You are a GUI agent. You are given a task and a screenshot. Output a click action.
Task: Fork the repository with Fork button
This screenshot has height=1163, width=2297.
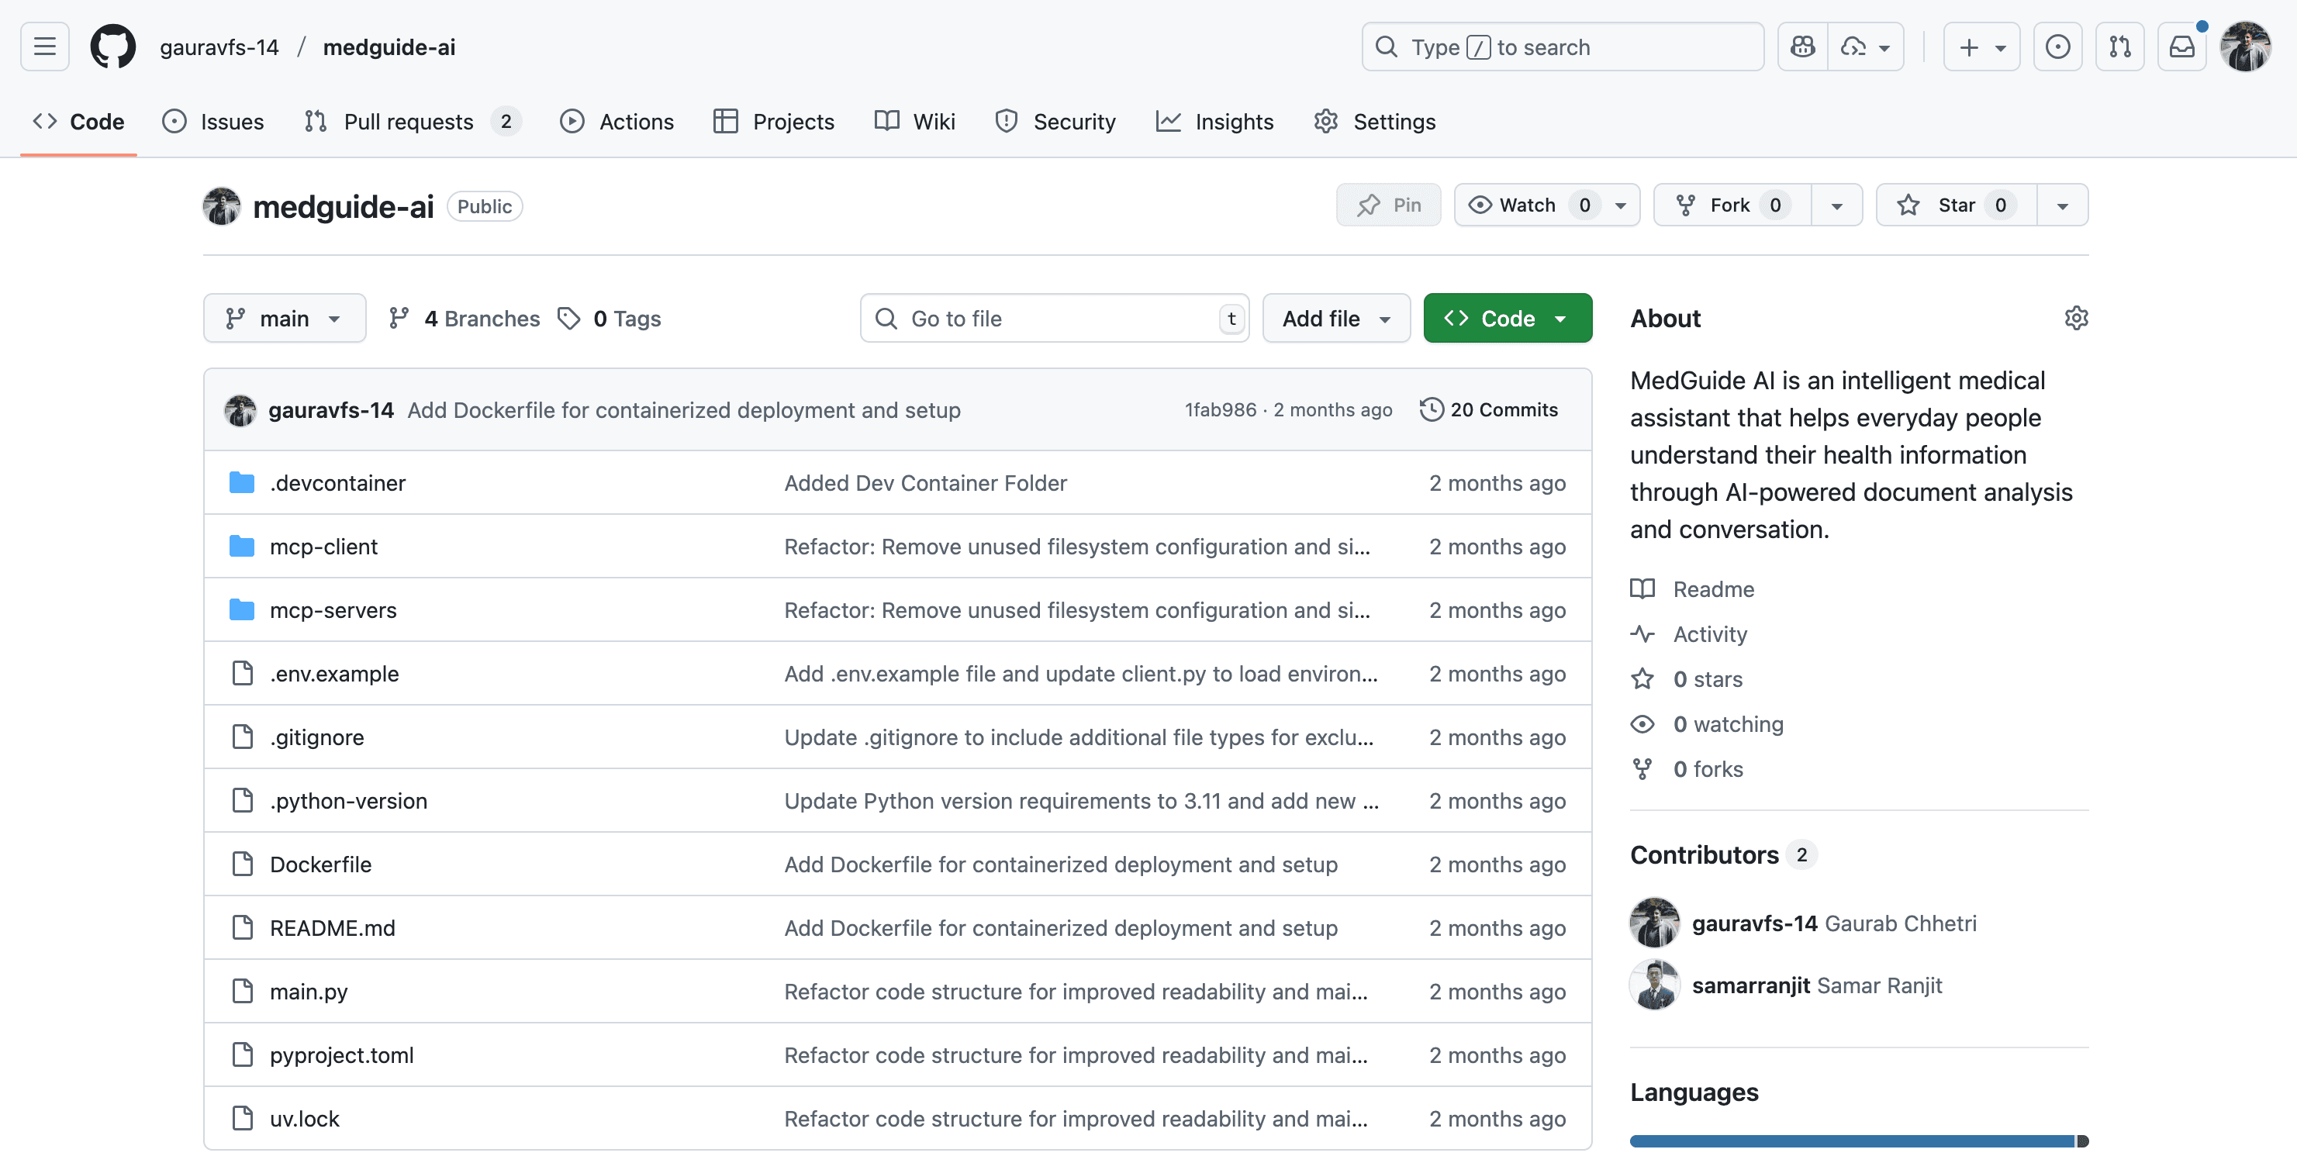[x=1732, y=205]
